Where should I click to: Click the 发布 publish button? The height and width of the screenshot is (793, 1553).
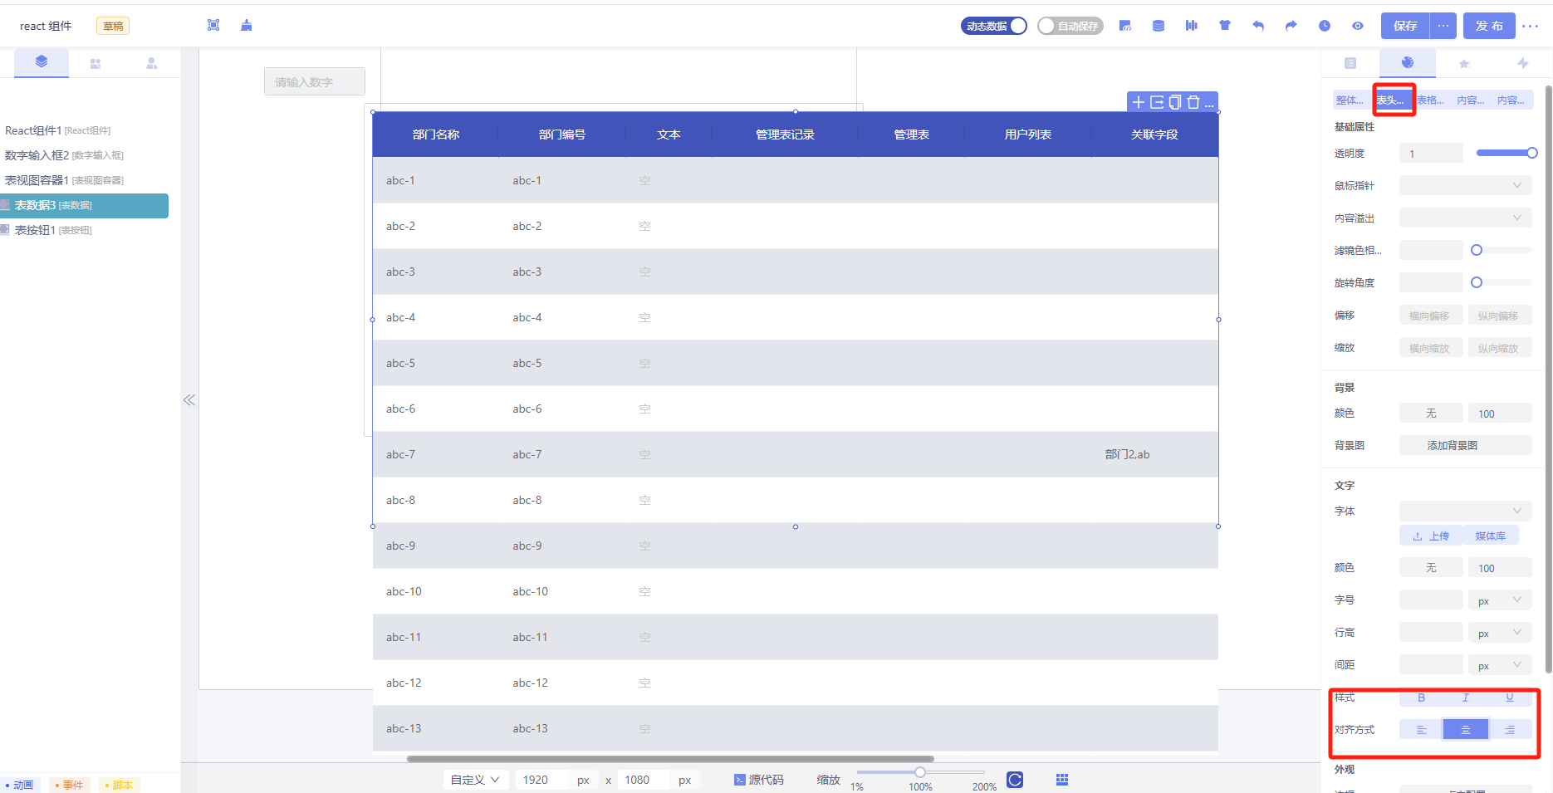pyautogui.click(x=1489, y=26)
